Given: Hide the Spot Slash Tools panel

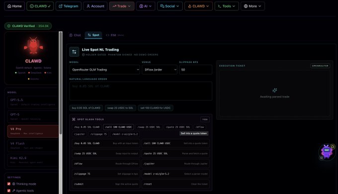Looking at the screenshot, I should point(205,119).
